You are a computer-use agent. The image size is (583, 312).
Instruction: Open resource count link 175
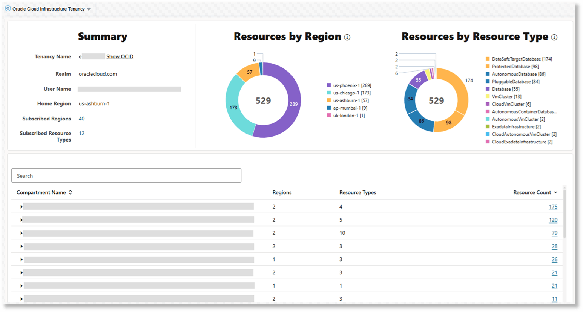[x=553, y=207]
